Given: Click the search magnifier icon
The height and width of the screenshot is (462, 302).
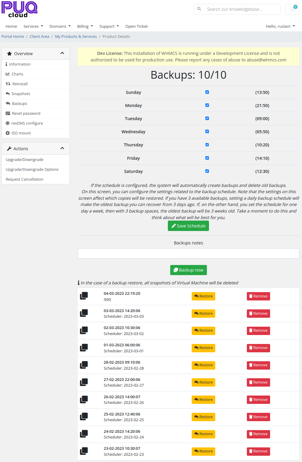Looking at the screenshot, I should pos(199,9).
